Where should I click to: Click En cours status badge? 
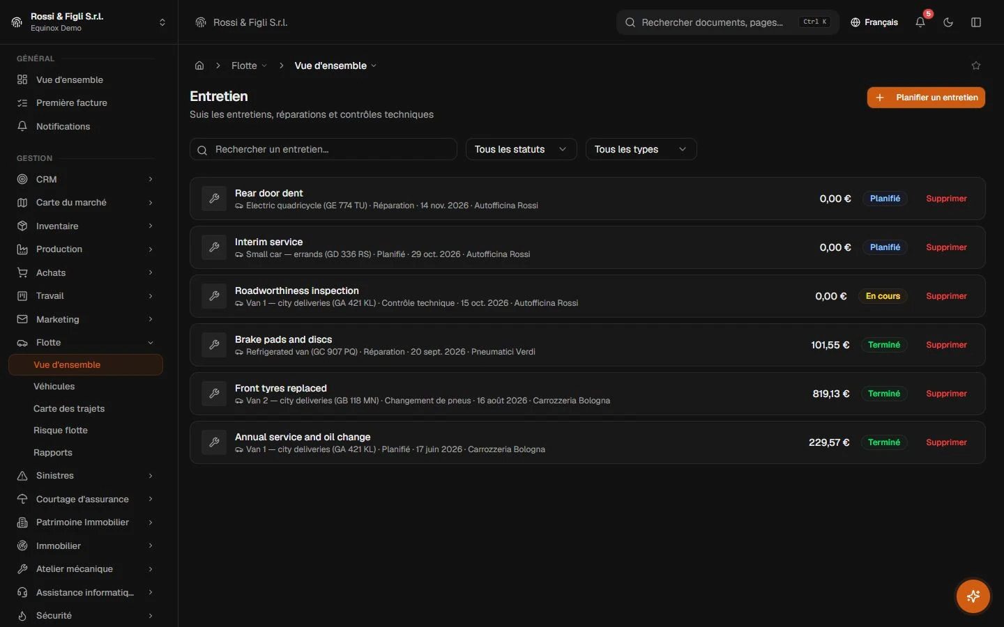pos(883,296)
